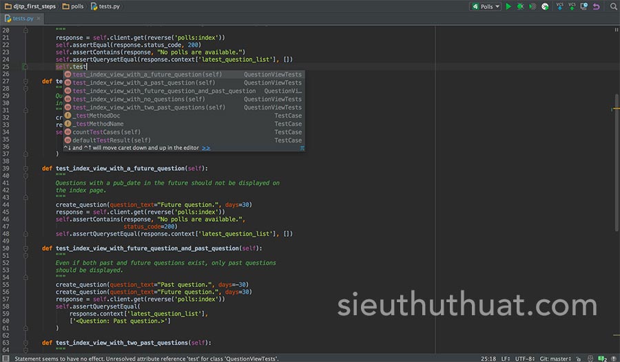Click the 'Statement seems to have no effect' status message
This screenshot has width=620, height=362.
coord(147,359)
